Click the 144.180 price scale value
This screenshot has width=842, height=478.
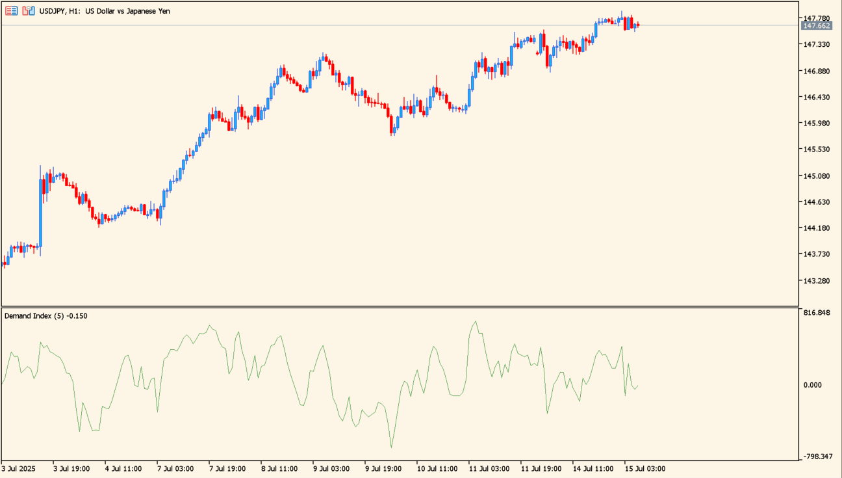click(817, 228)
